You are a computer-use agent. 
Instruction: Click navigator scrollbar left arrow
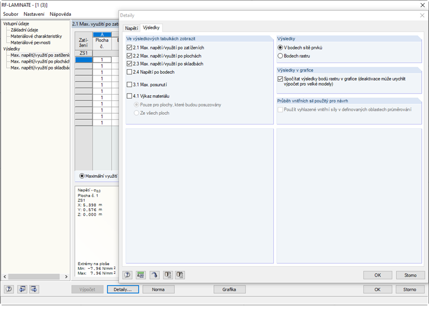(x=5, y=277)
